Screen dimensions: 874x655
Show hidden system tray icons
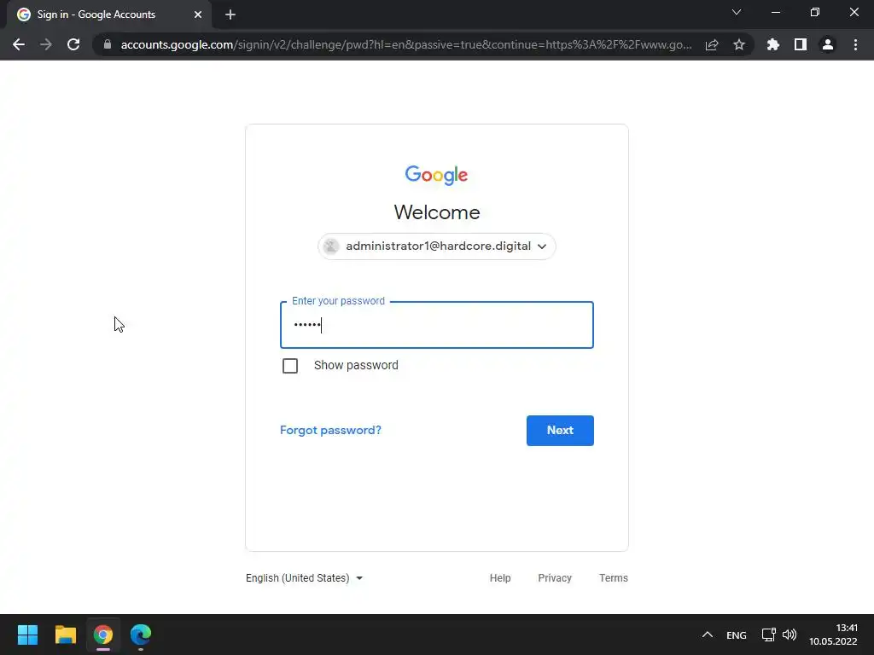708,635
